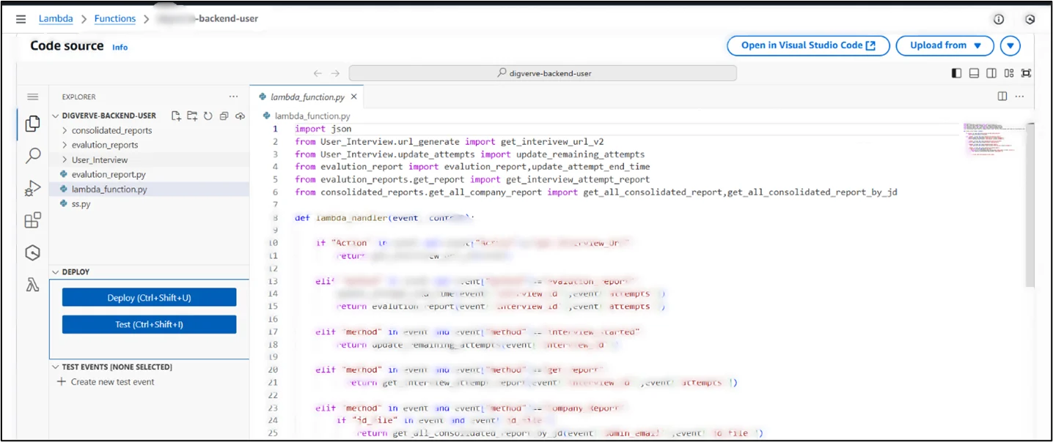Open Explorer more actions ellipsis

[233, 97]
